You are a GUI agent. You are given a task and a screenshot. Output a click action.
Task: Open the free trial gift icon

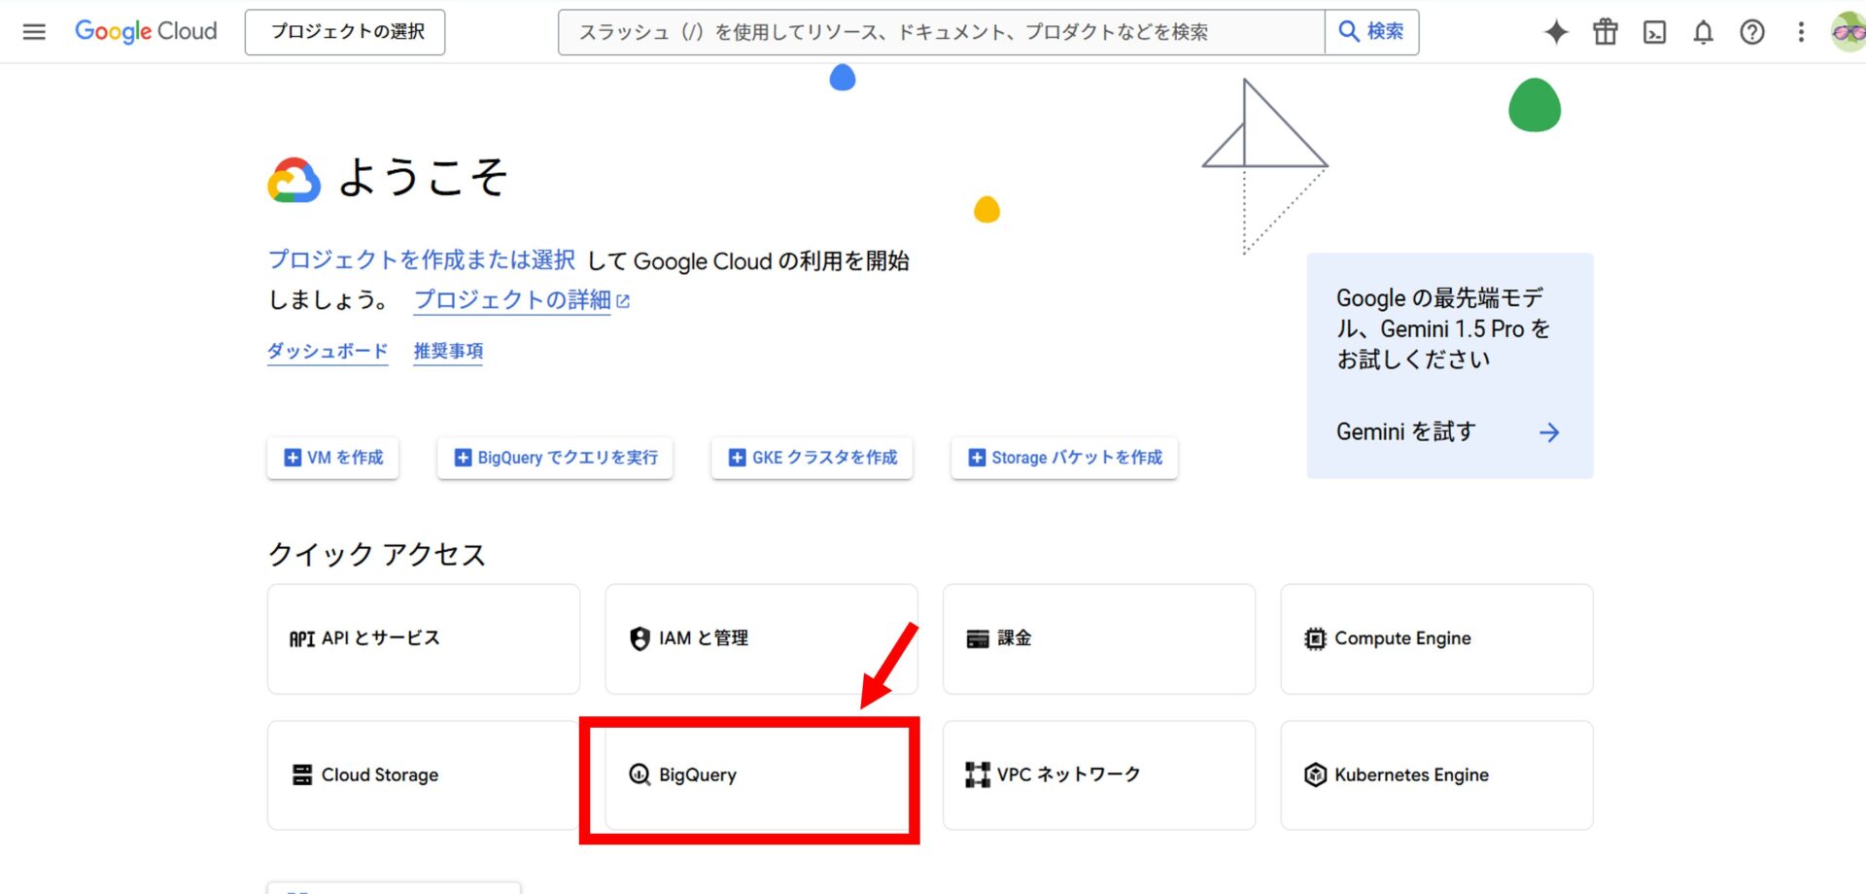click(x=1606, y=32)
